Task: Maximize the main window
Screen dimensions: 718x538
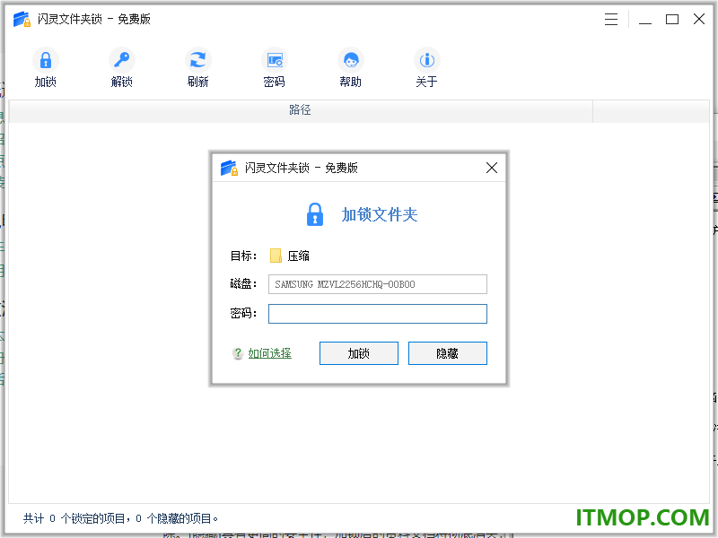Action: [671, 19]
